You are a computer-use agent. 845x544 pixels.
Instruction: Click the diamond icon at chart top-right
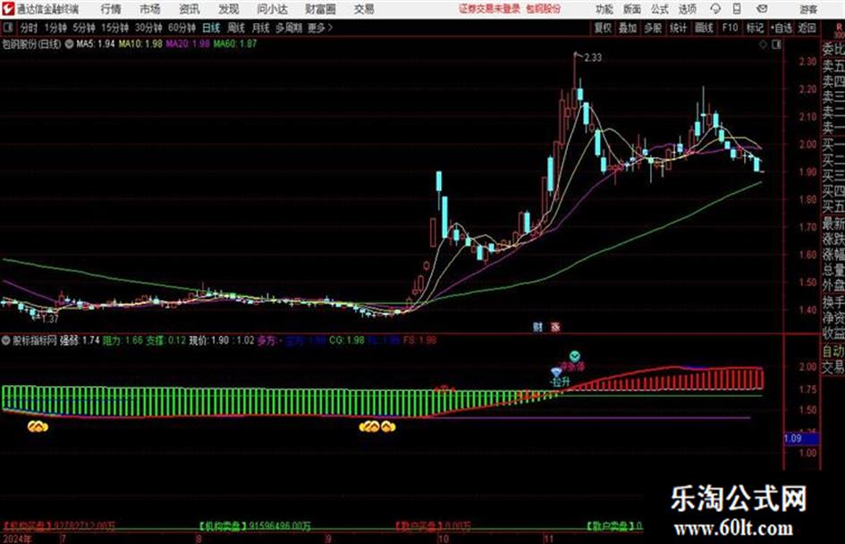(763, 45)
